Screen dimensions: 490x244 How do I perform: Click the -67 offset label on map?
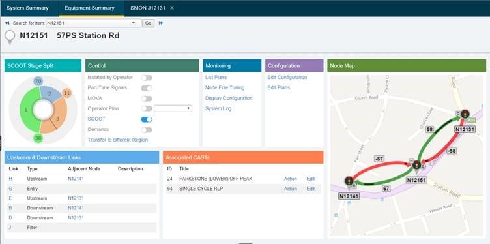click(x=379, y=159)
